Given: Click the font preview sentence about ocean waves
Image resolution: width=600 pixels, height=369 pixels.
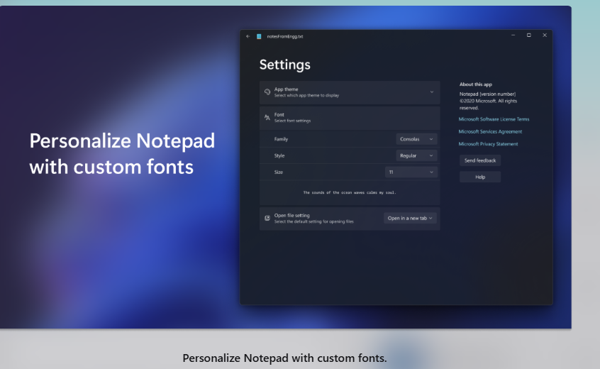Looking at the screenshot, I should (x=350, y=192).
